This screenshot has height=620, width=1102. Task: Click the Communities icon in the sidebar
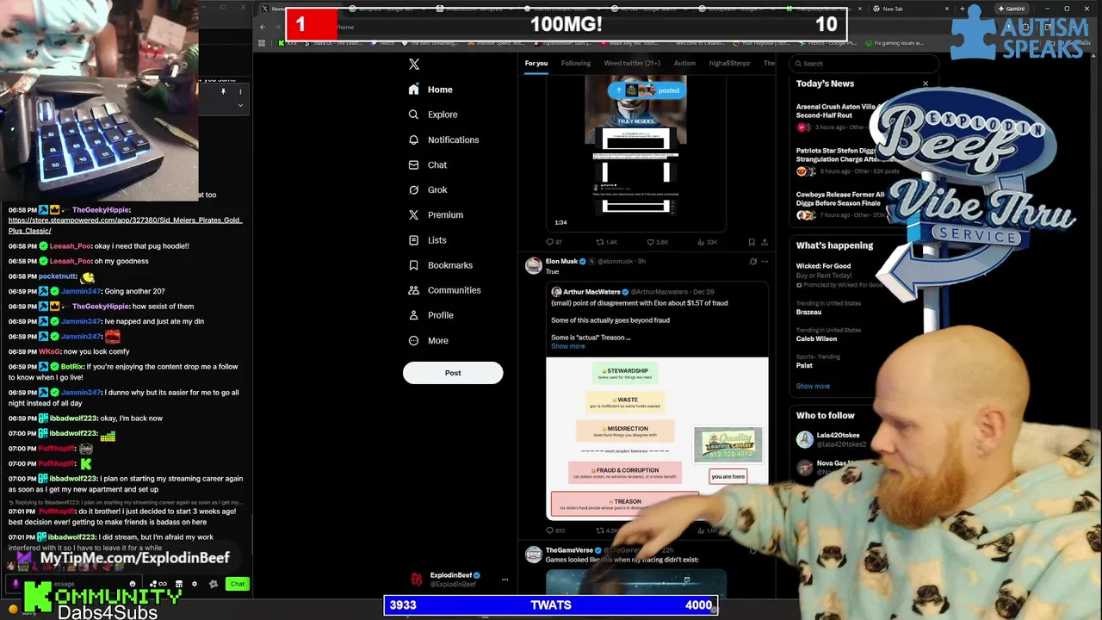[414, 290]
